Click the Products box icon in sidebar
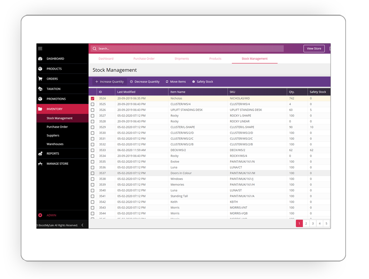The height and width of the screenshot is (279, 369). [40, 69]
